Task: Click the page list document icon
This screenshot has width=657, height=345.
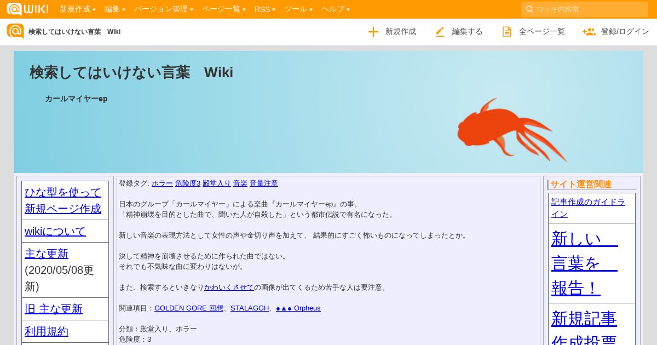Action: pyautogui.click(x=507, y=32)
